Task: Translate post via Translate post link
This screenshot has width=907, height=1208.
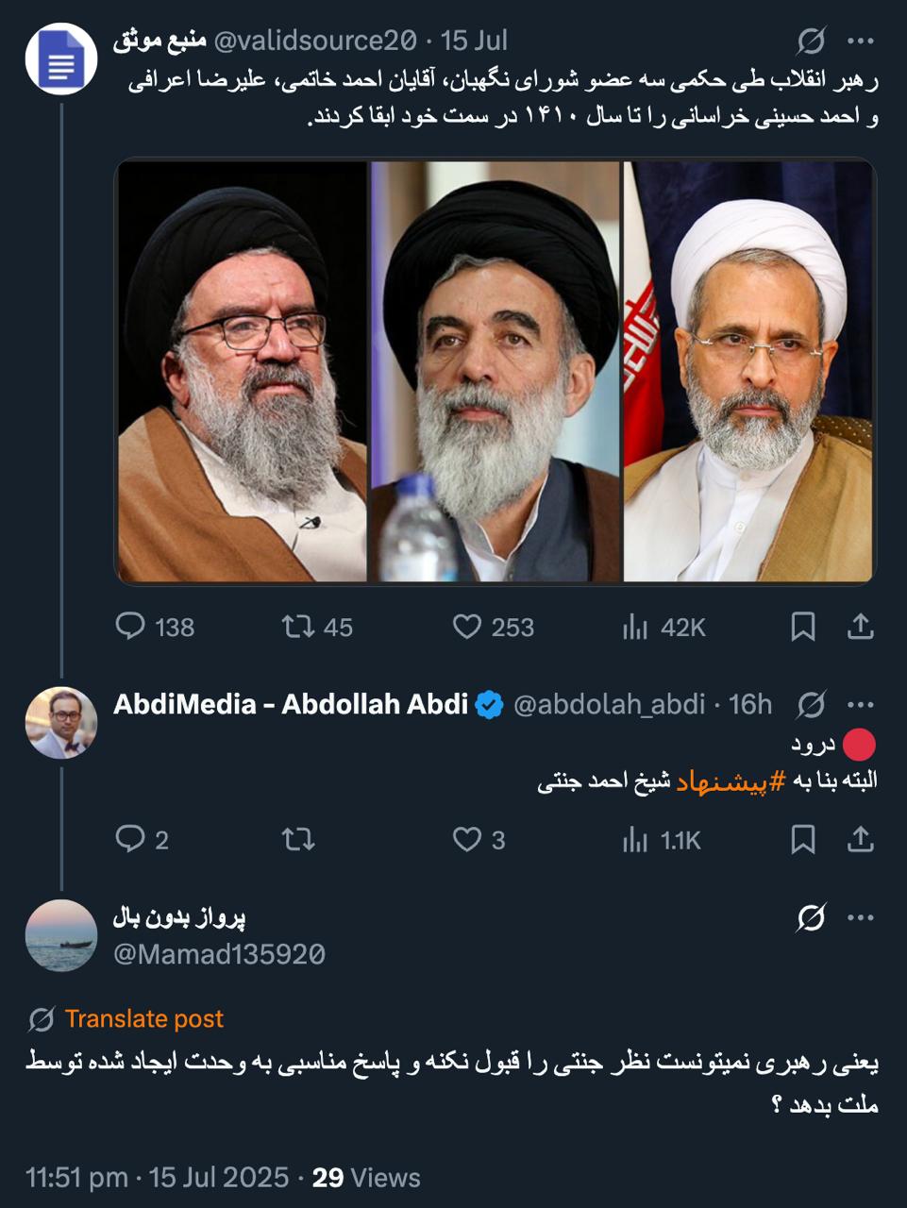Action: click(144, 1018)
